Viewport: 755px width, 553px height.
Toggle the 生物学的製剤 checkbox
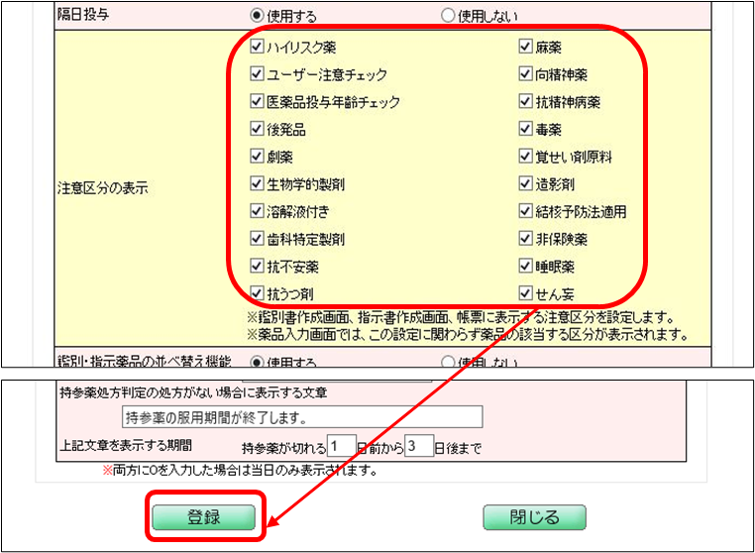tap(258, 184)
